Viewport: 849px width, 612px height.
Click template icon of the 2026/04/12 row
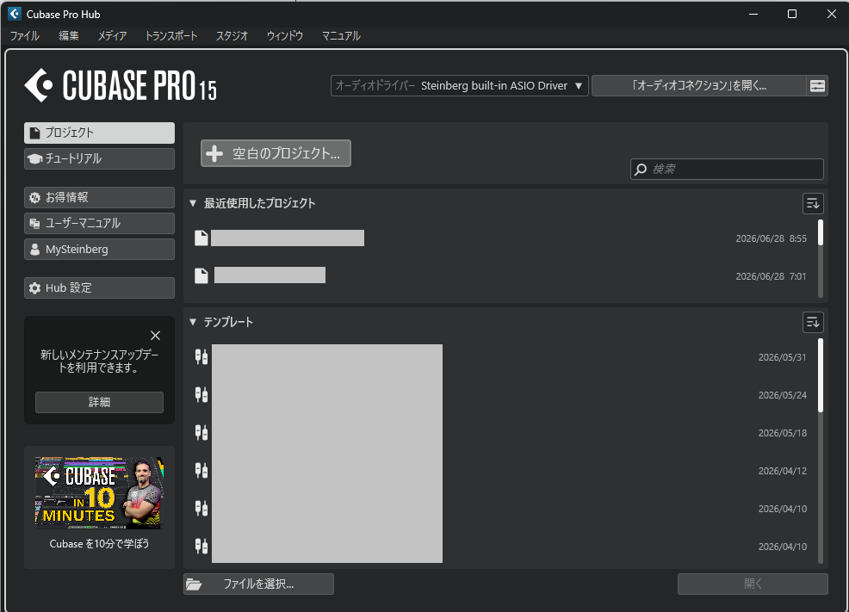click(201, 471)
